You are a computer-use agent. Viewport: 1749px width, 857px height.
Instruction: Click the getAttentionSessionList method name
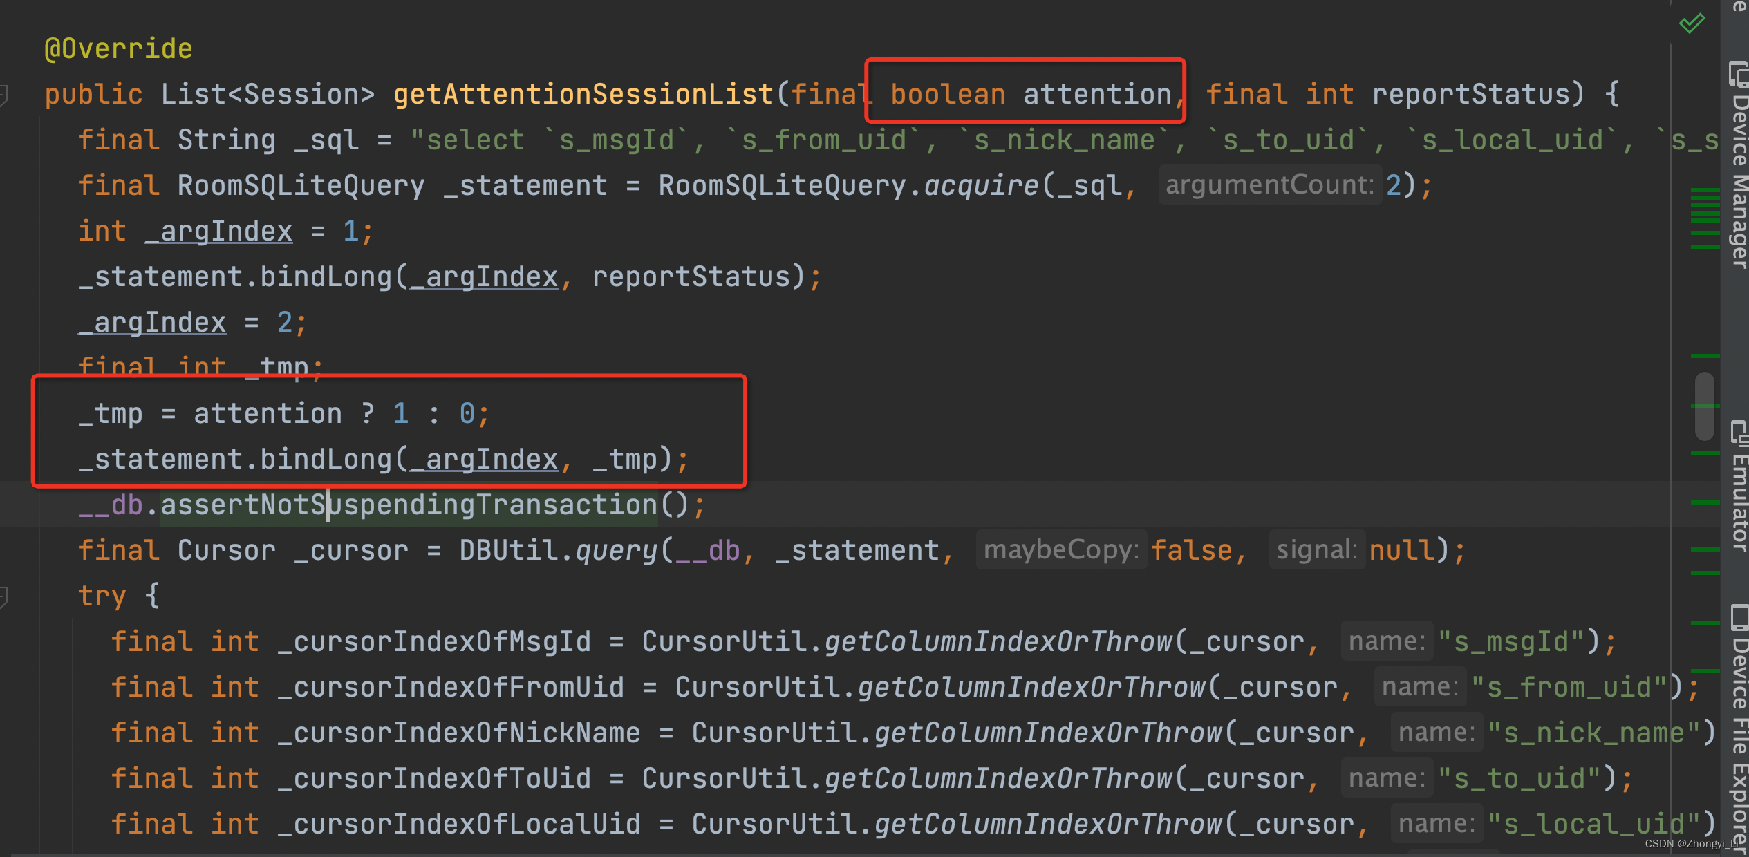(x=583, y=94)
